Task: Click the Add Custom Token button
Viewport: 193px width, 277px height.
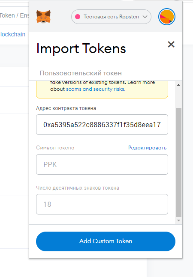Action: tap(106, 241)
